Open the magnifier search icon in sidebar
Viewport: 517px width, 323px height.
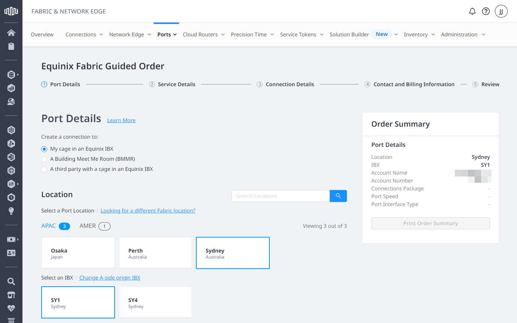coord(11,281)
